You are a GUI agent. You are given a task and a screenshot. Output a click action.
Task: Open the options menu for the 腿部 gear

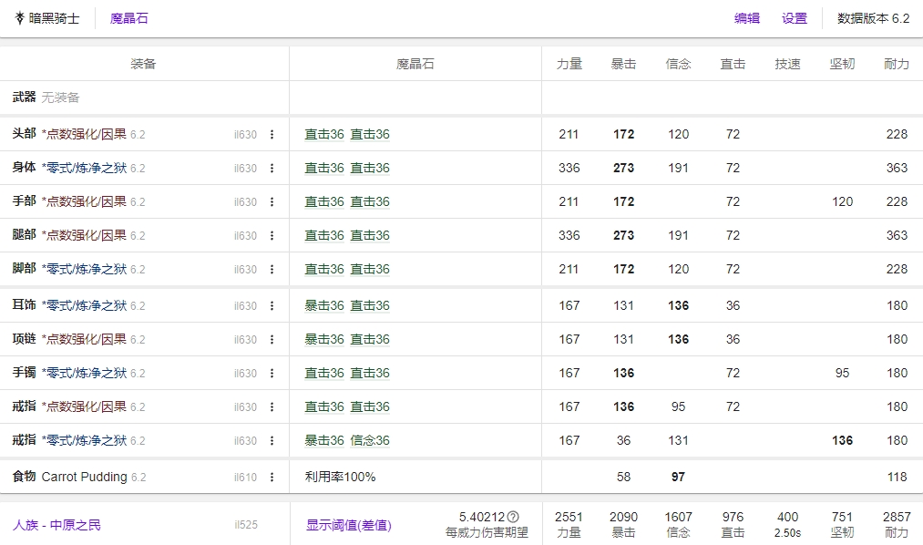(271, 236)
